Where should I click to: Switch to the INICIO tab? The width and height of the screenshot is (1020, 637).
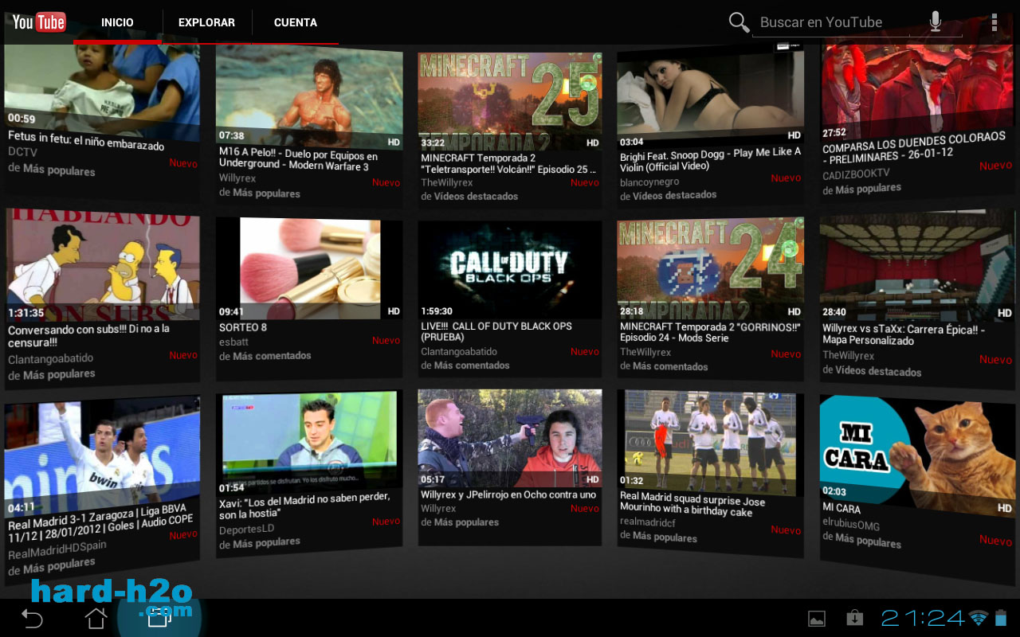point(117,22)
